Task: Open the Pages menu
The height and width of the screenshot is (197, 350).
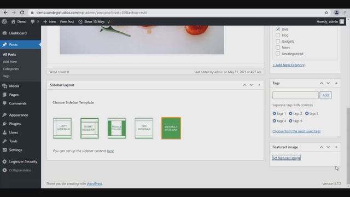Action: point(14,95)
